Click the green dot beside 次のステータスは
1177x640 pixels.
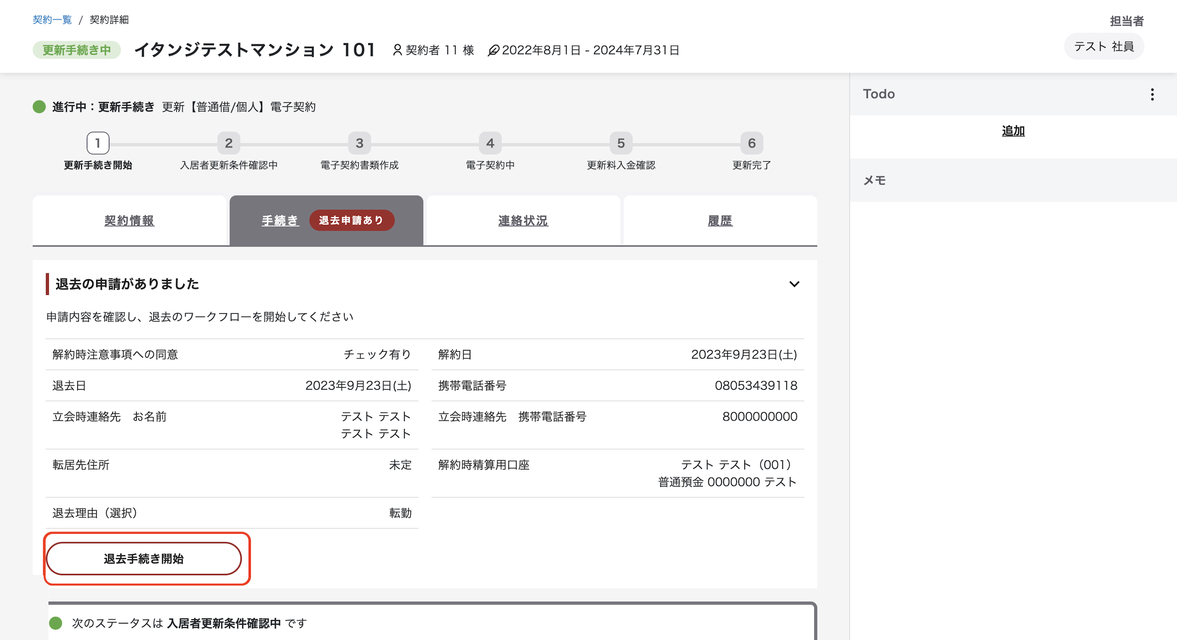[55, 623]
